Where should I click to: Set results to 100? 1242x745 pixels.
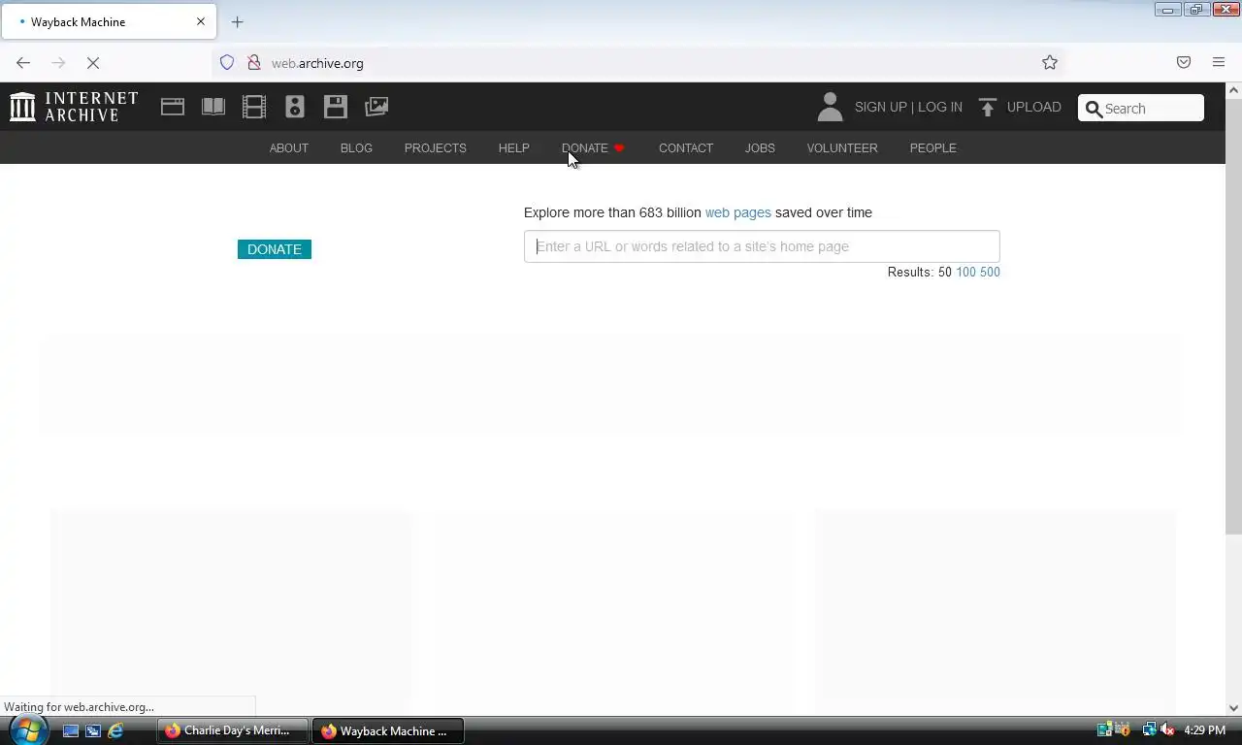pyautogui.click(x=965, y=273)
